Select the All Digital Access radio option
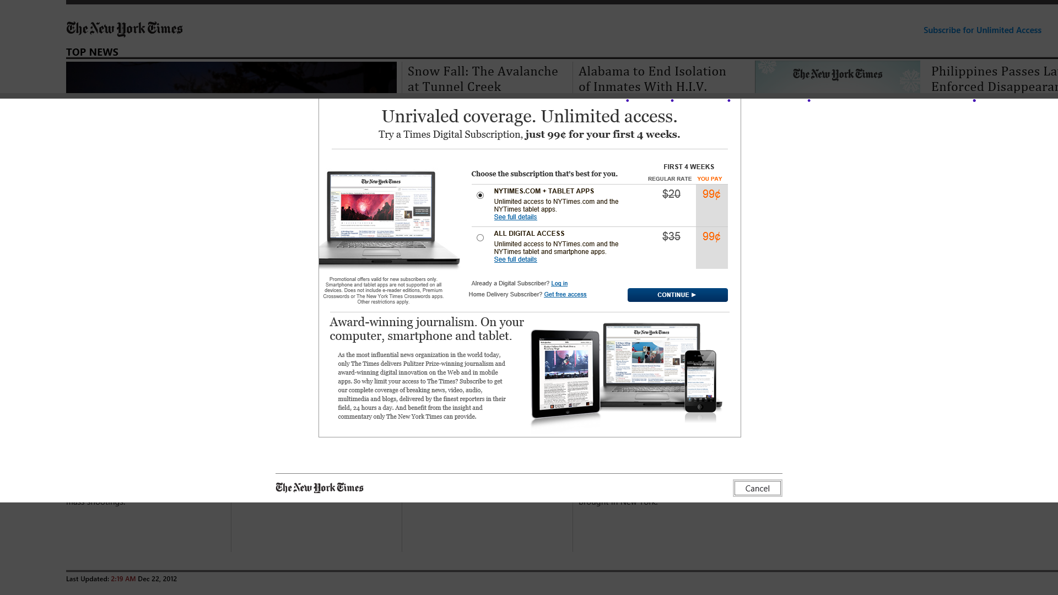 tap(480, 238)
